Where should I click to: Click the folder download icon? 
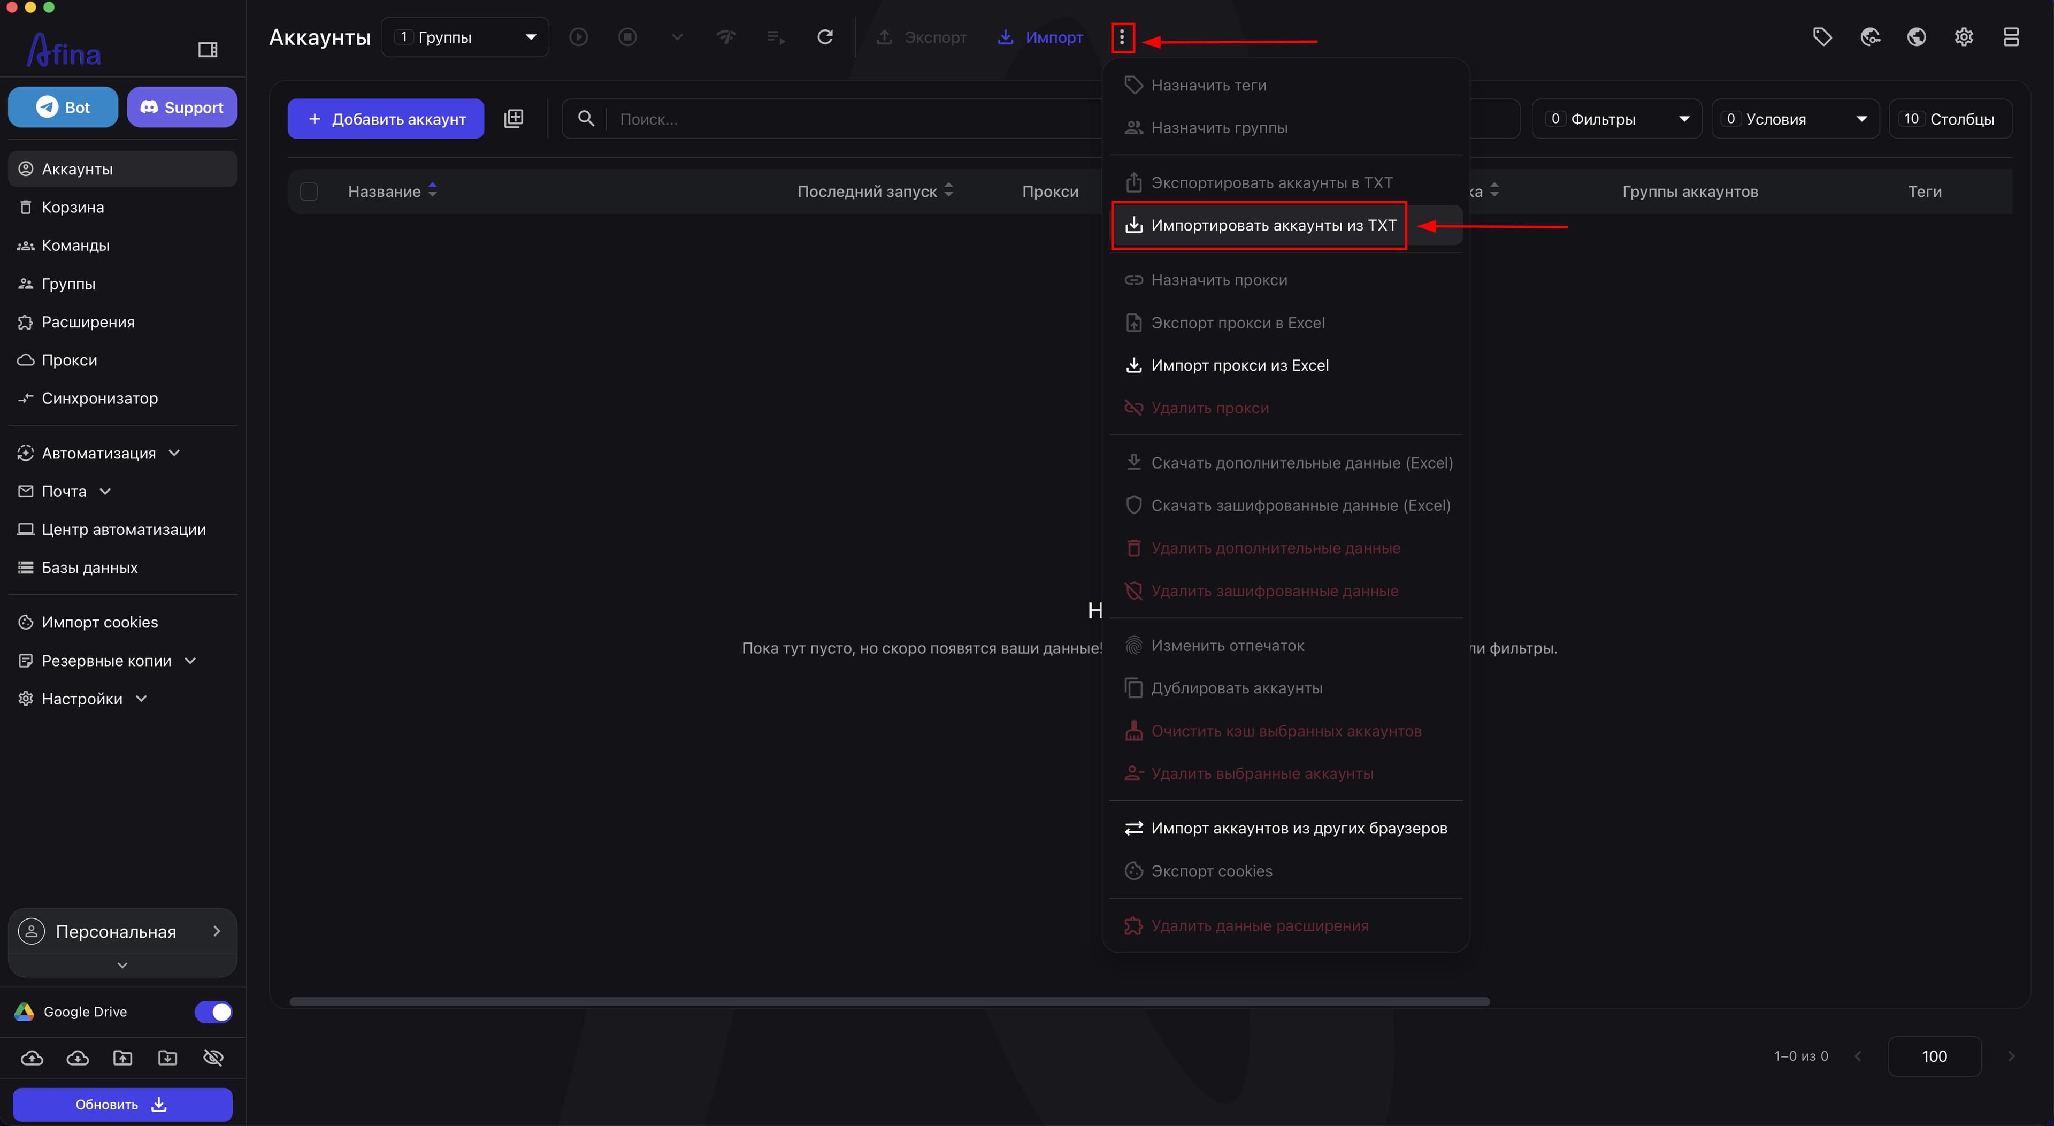167,1058
